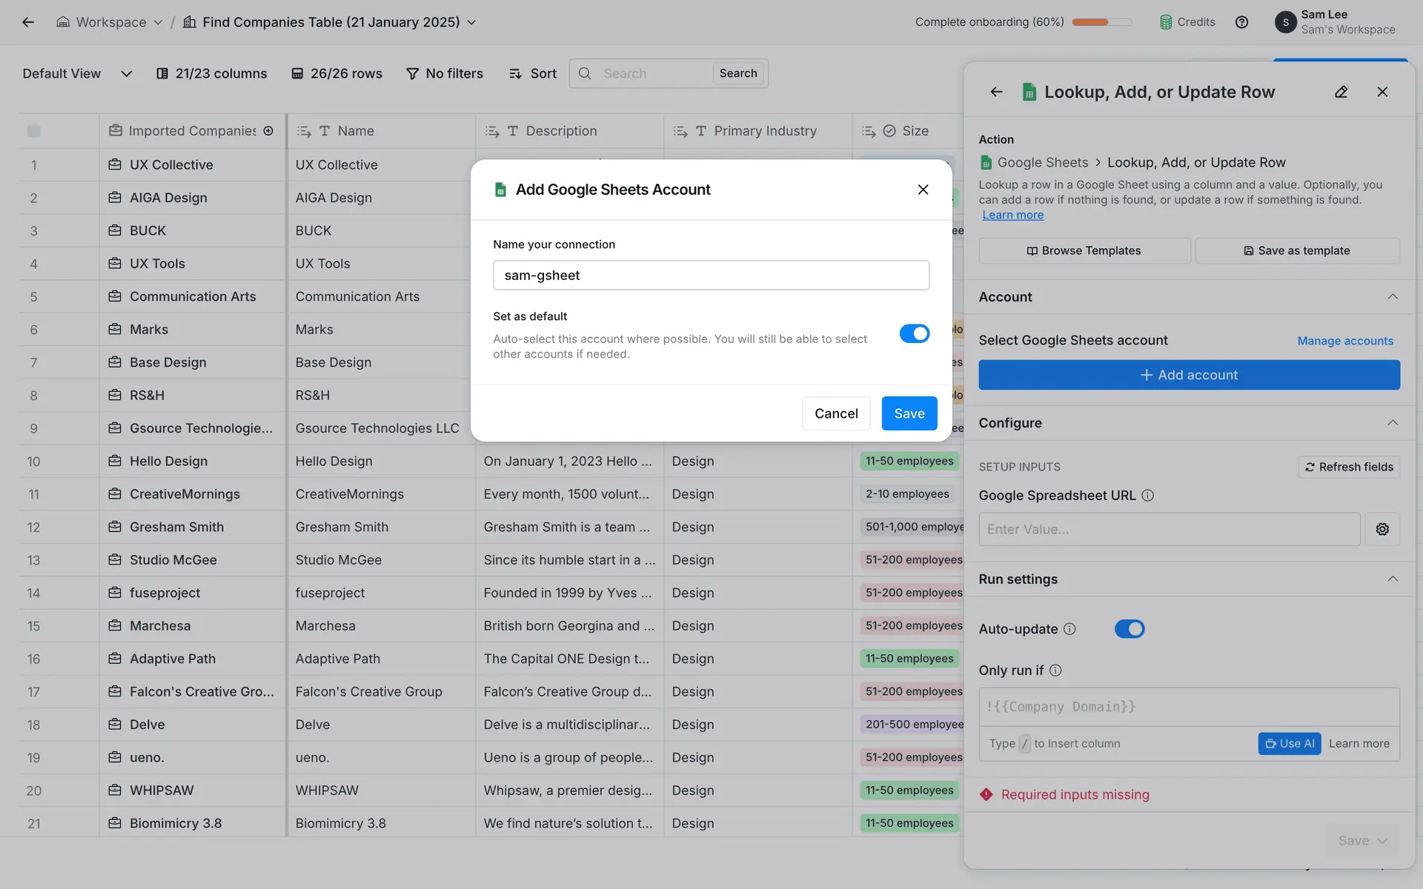Viewport: 1423px width, 889px height.
Task: Click the back arrow in top bar
Action: point(28,22)
